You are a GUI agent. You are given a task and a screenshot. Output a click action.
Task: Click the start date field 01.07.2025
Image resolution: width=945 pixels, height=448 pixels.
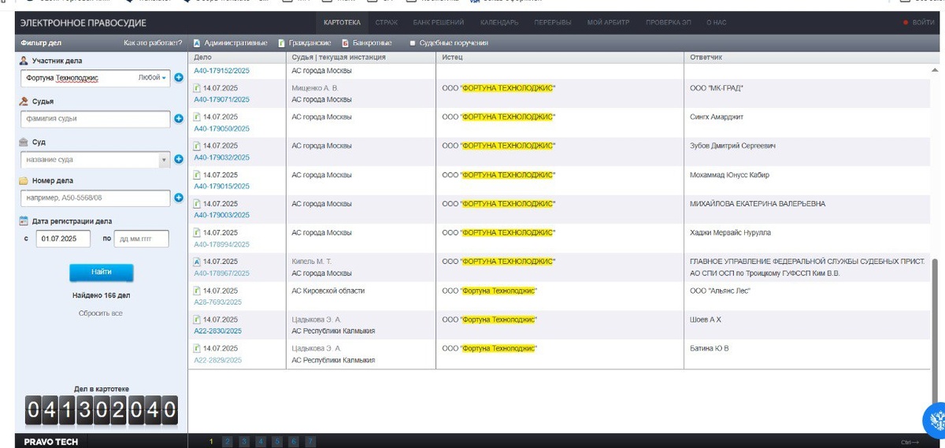tap(63, 238)
